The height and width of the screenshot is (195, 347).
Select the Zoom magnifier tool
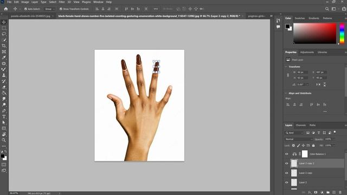4,140
